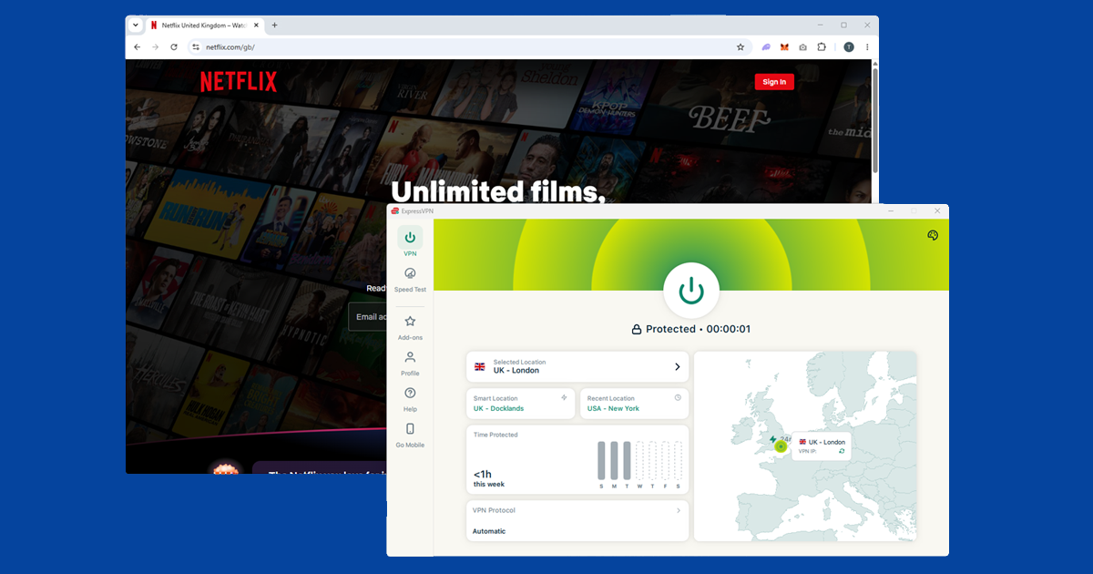Open Profile in ExpressVPN sidebar
The image size is (1093, 574).
pos(410,364)
